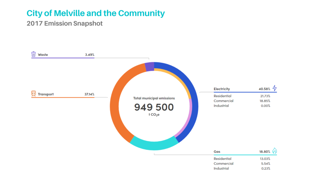Click the Waste trash bin icon
335x188 pixels.
pyautogui.click(x=34, y=54)
